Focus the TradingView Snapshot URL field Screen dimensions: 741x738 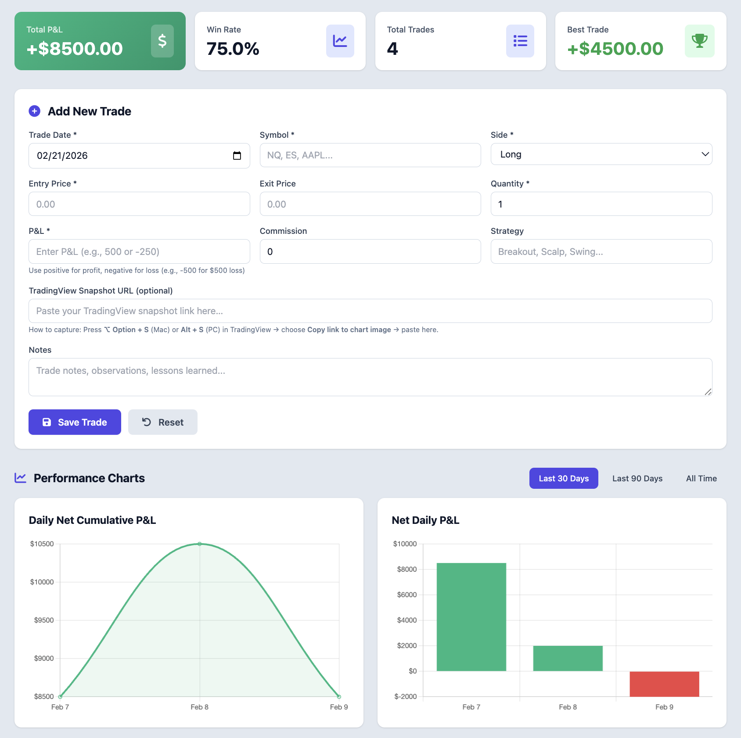tap(370, 311)
